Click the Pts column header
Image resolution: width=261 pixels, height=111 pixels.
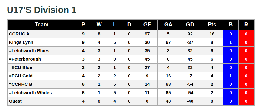[212, 25]
